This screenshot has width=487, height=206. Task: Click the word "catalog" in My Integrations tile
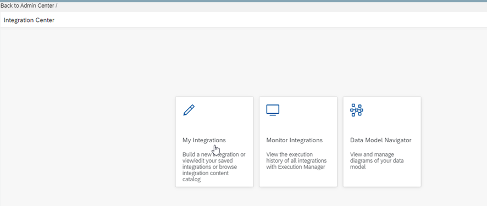192,179
